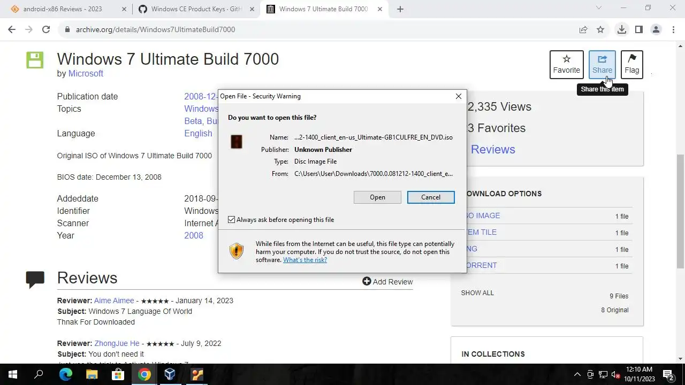Click the Favorite star button

[x=566, y=64]
